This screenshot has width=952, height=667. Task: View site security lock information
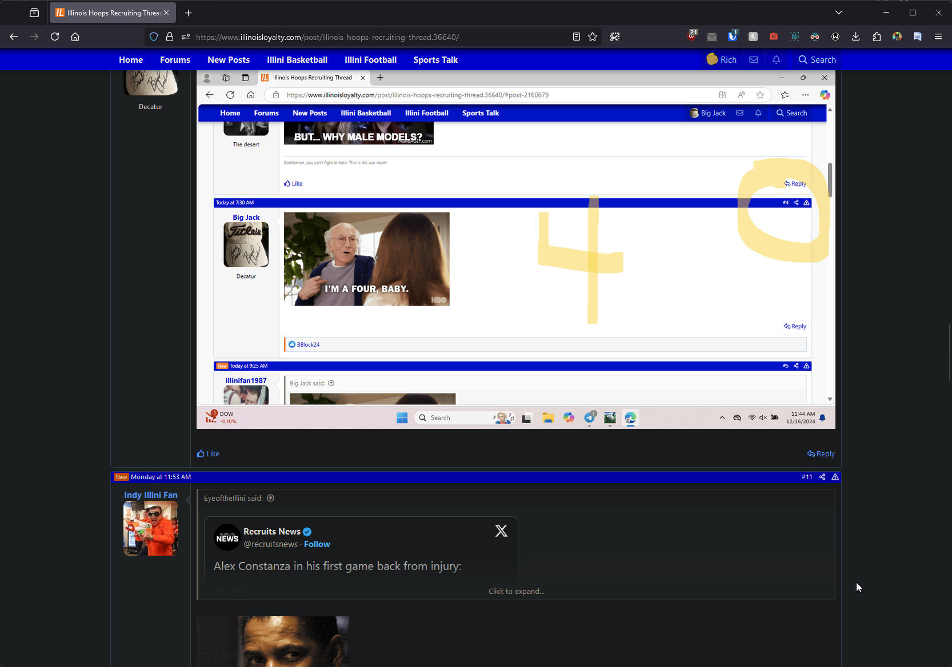170,37
